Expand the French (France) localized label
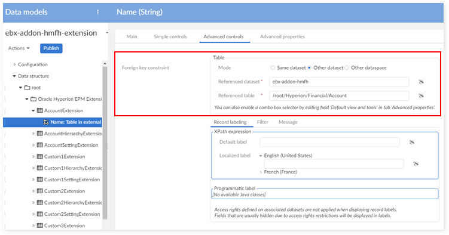Viewport: 449px width, 235px height. point(261,172)
